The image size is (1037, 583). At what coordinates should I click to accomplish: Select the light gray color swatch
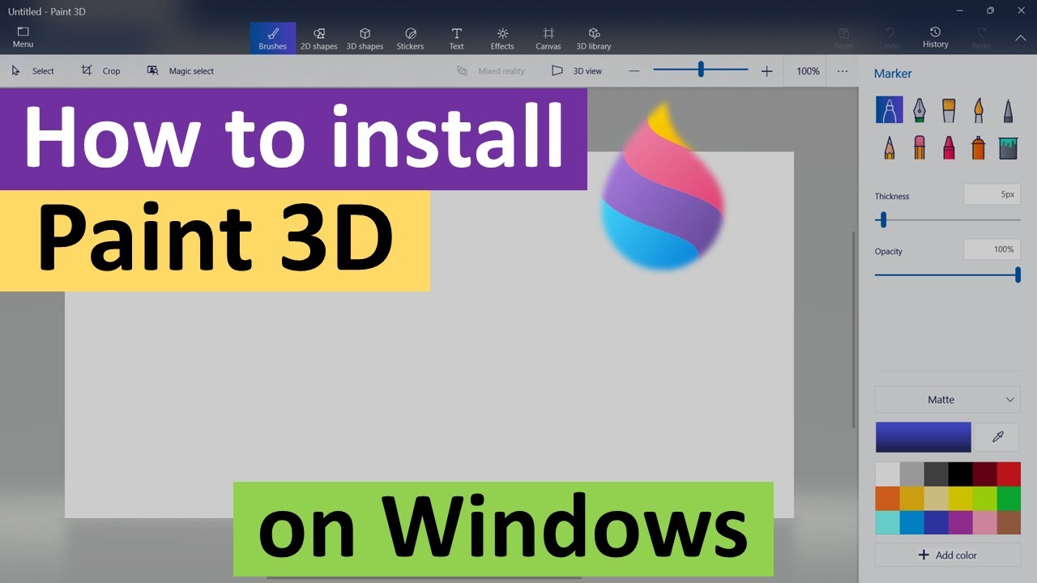point(911,474)
